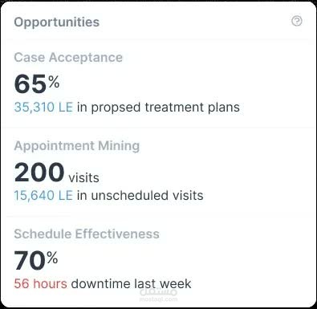
Task: Click the percent sign beside 70
Action: pyautogui.click(x=52, y=258)
